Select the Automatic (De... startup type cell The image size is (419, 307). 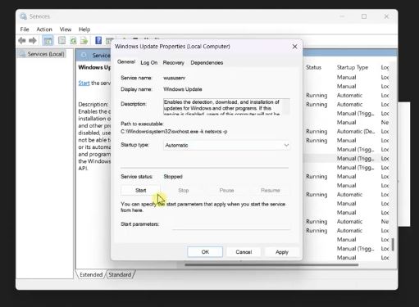pyautogui.click(x=356, y=131)
